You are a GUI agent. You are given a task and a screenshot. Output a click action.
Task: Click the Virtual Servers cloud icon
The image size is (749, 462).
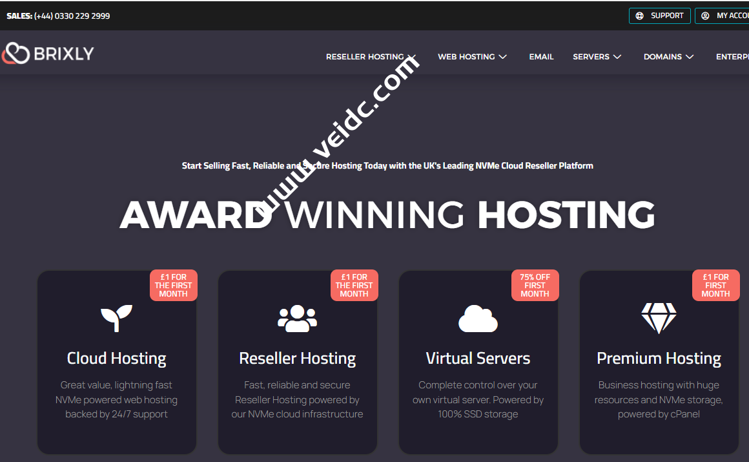tap(478, 318)
